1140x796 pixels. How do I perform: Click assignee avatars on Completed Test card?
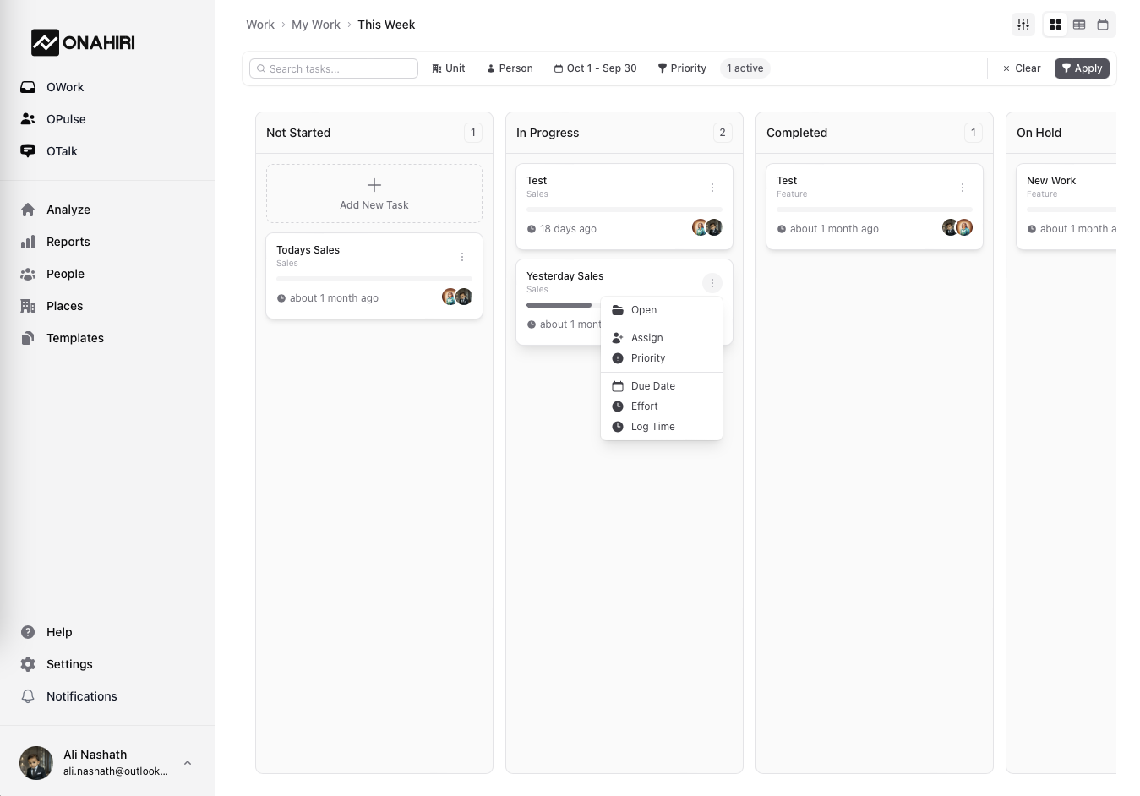957,227
